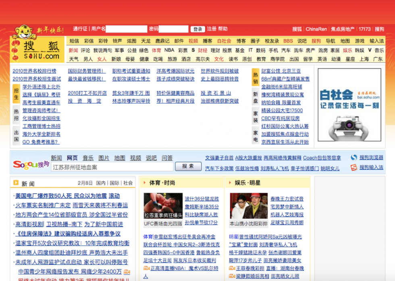Open the 注册 register link
The height and width of the screenshot is (281, 395).
[212, 29]
